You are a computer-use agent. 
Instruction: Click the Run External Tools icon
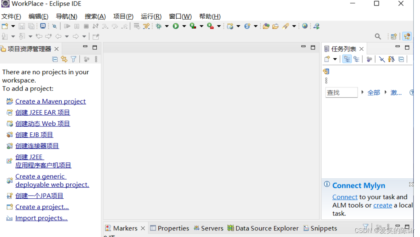coord(210,26)
